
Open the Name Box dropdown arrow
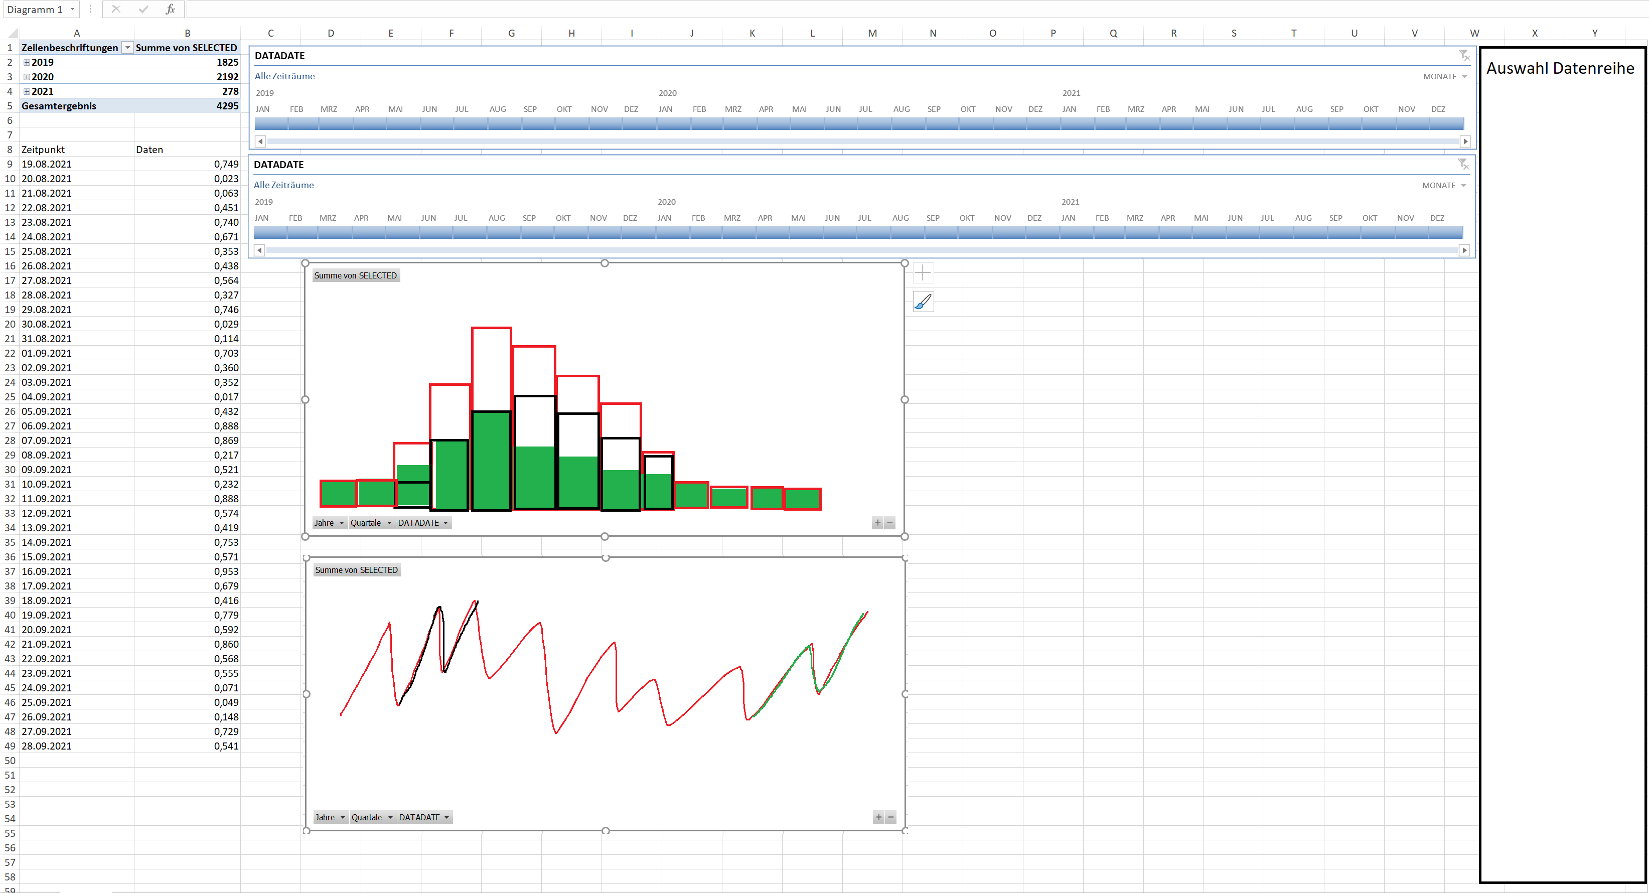pyautogui.click(x=72, y=10)
